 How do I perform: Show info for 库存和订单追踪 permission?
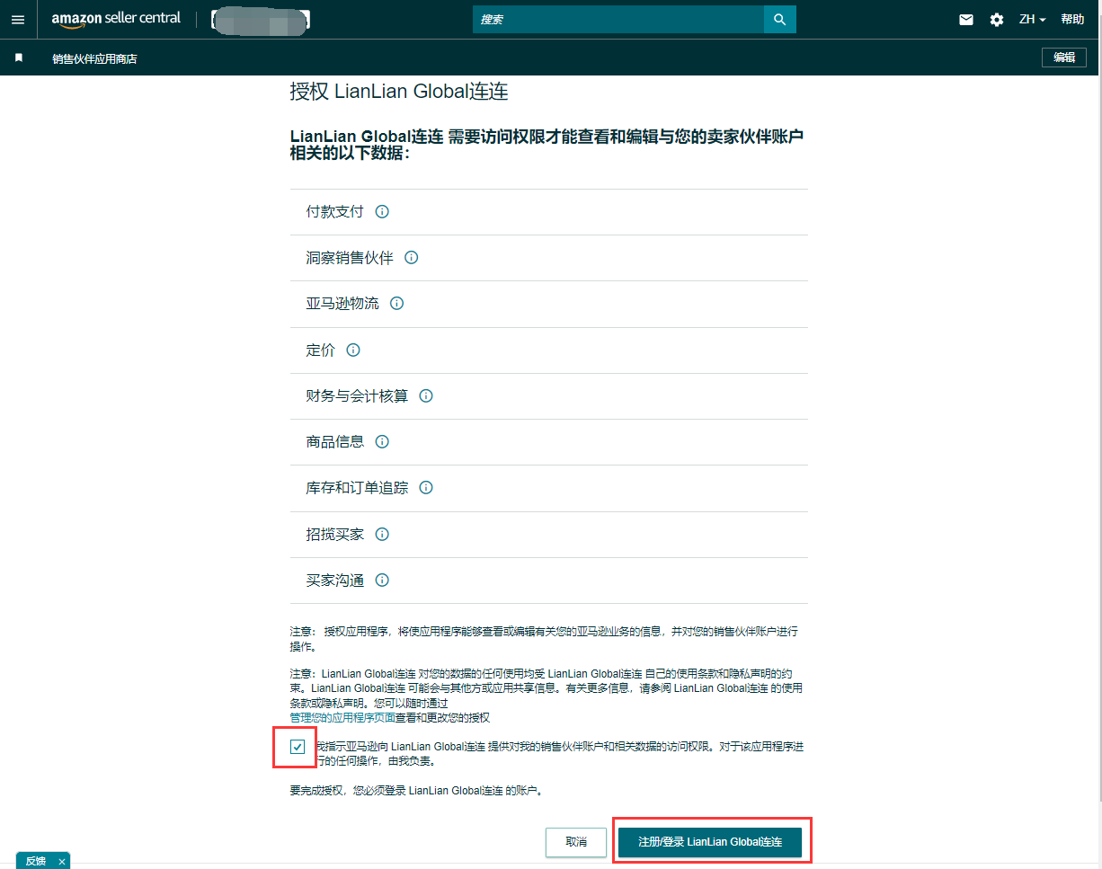(426, 488)
